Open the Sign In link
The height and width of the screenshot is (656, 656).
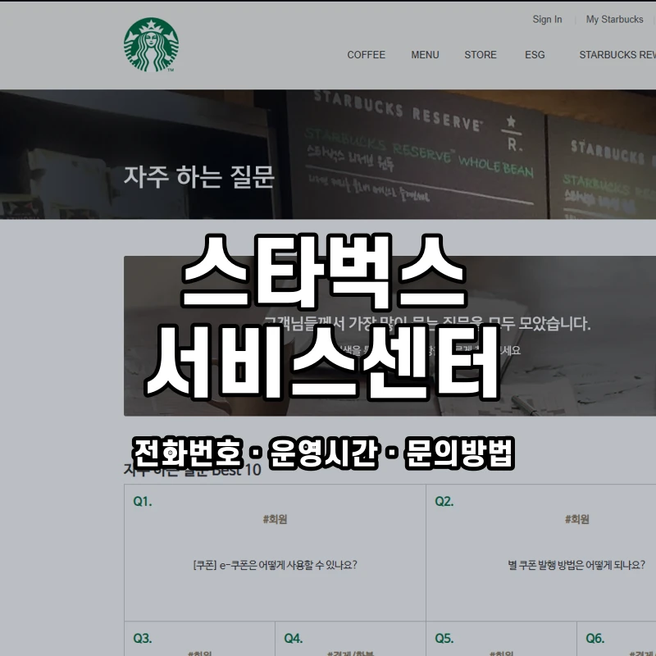pos(547,20)
